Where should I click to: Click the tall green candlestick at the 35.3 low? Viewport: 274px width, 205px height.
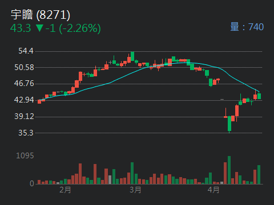click(229, 124)
